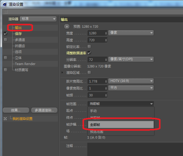
Task: Open the 渲染器 标准 dropdown
Action: (x=38, y=19)
